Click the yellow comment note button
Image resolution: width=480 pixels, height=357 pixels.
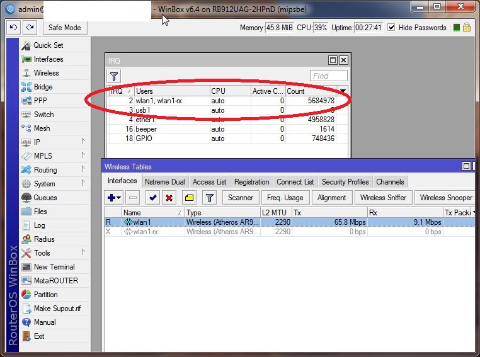click(189, 198)
